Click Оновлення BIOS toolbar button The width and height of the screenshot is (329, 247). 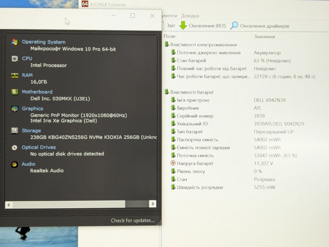pos(203,26)
